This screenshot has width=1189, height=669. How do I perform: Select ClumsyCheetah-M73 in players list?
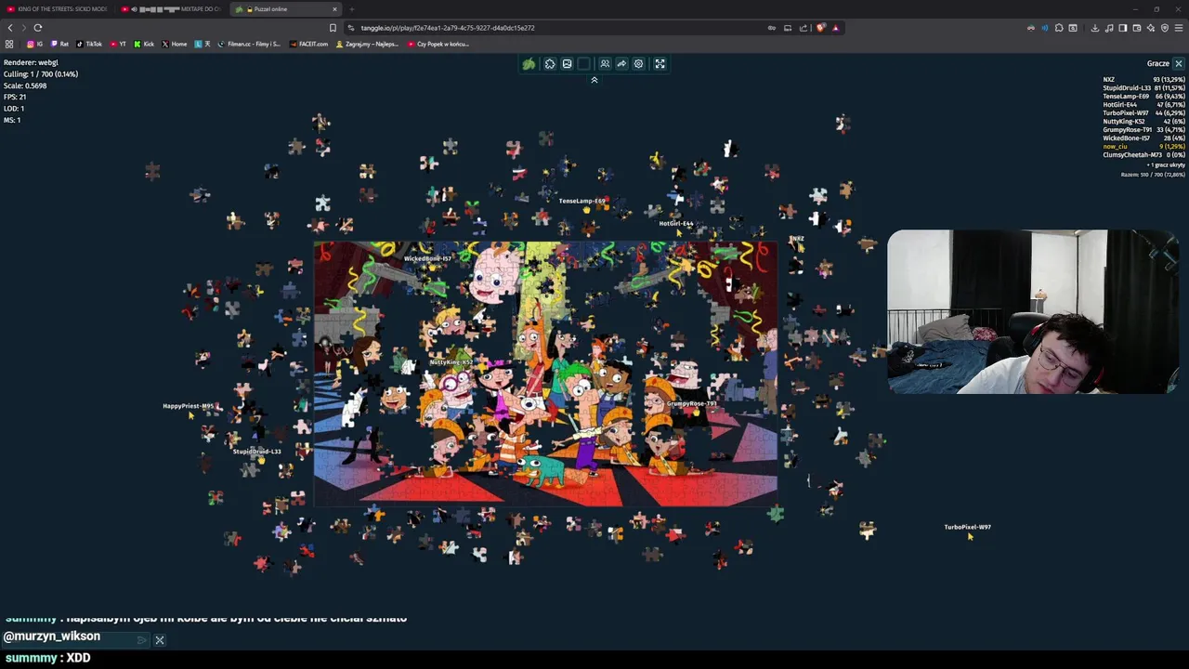click(1143, 155)
